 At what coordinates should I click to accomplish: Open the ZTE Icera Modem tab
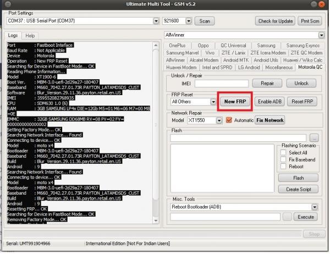(x=268, y=53)
